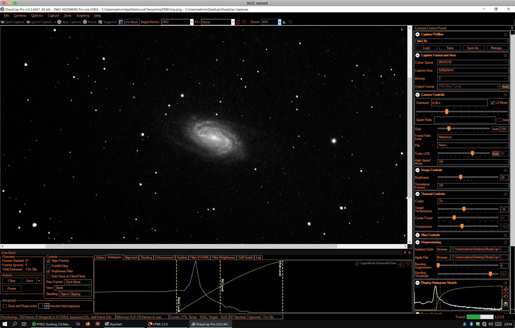Expand the Colour Space MONO16 dropdown
This screenshot has width=515, height=328.
(x=473, y=62)
